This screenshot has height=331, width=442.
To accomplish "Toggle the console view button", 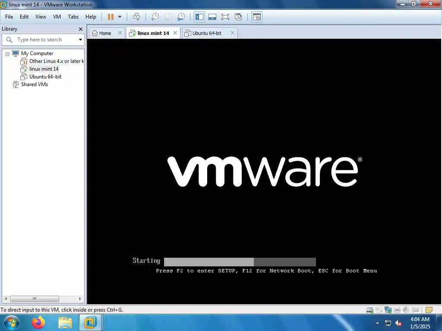I will pyautogui.click(x=257, y=17).
